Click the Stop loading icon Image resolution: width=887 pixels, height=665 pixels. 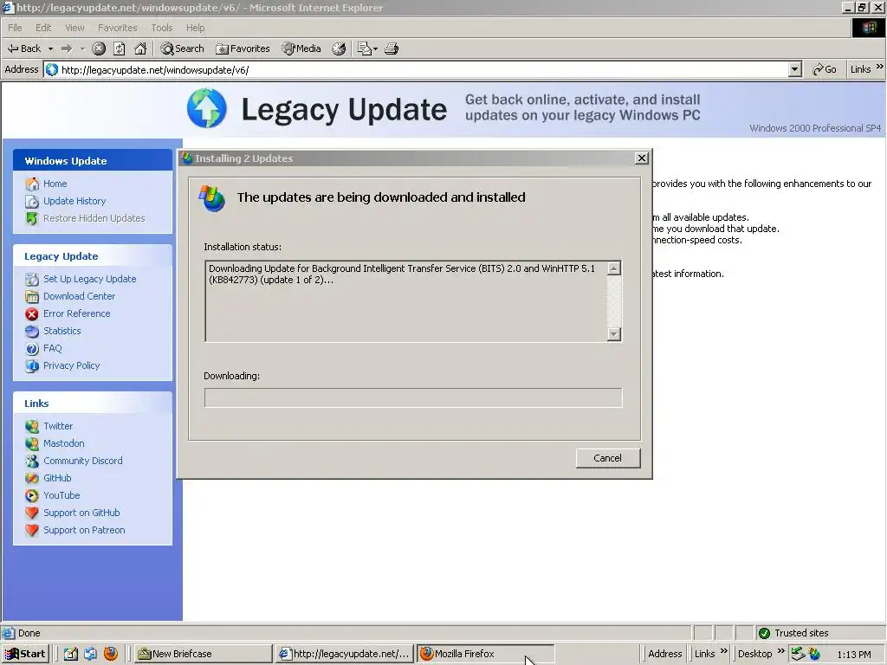point(99,48)
